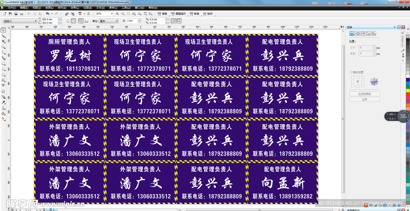Viewport: 410px width, 211px height.
Task: Select the Rectangle tool
Action: coord(3,64)
